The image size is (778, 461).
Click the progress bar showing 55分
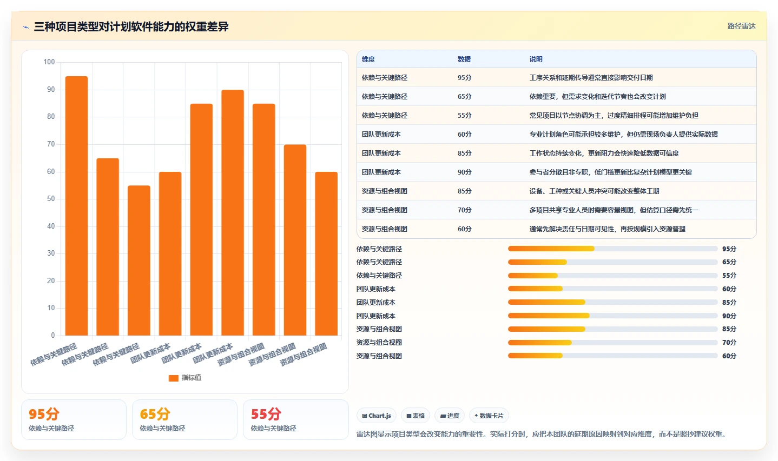coord(612,276)
